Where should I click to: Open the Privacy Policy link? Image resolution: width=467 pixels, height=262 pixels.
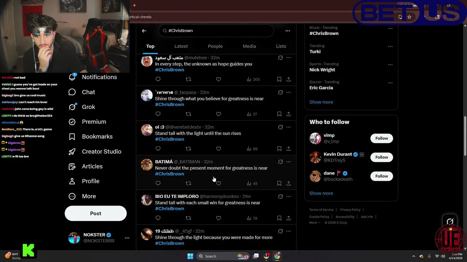350,210
